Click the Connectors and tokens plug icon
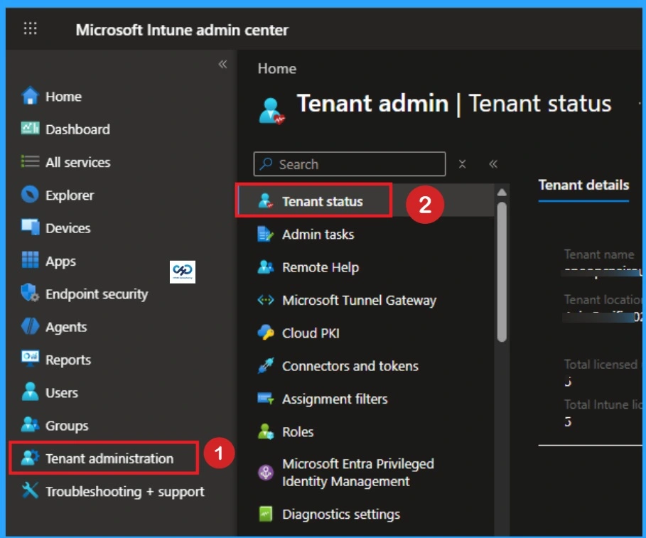This screenshot has height=538, width=646. point(266,365)
